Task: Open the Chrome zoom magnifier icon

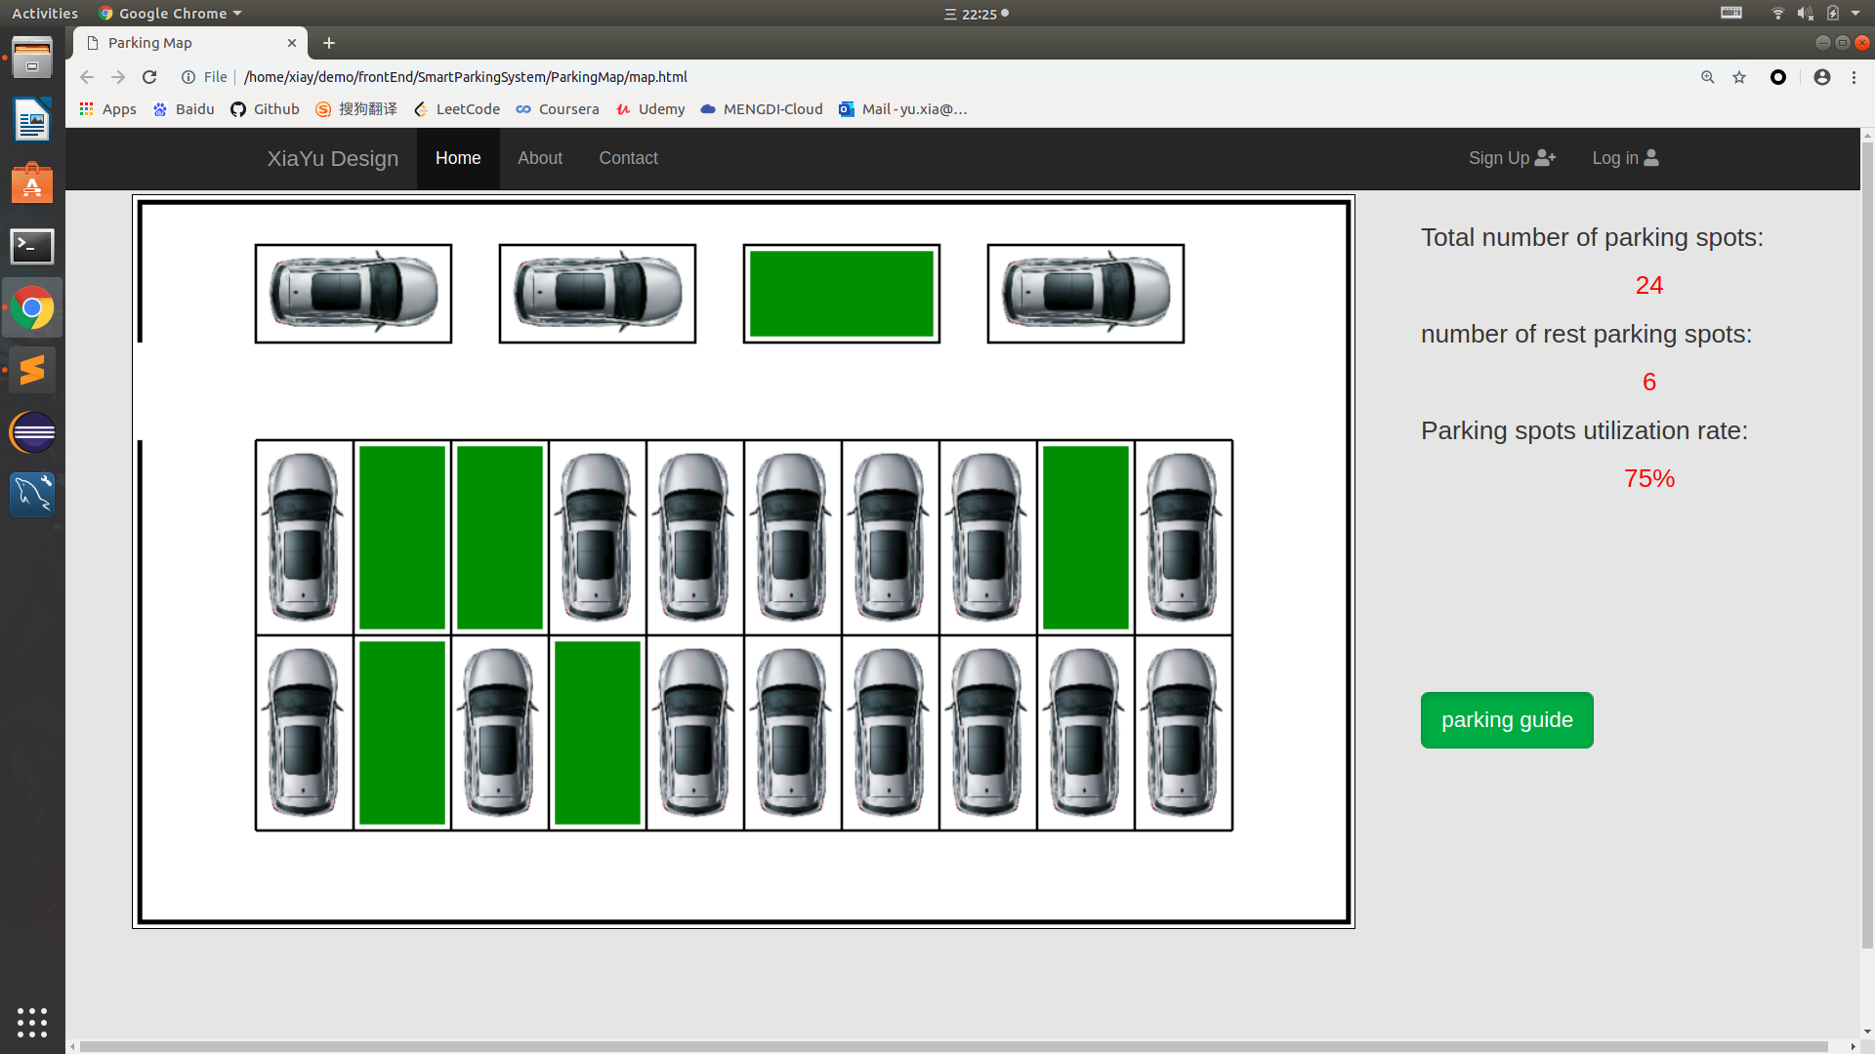Action: (1708, 77)
